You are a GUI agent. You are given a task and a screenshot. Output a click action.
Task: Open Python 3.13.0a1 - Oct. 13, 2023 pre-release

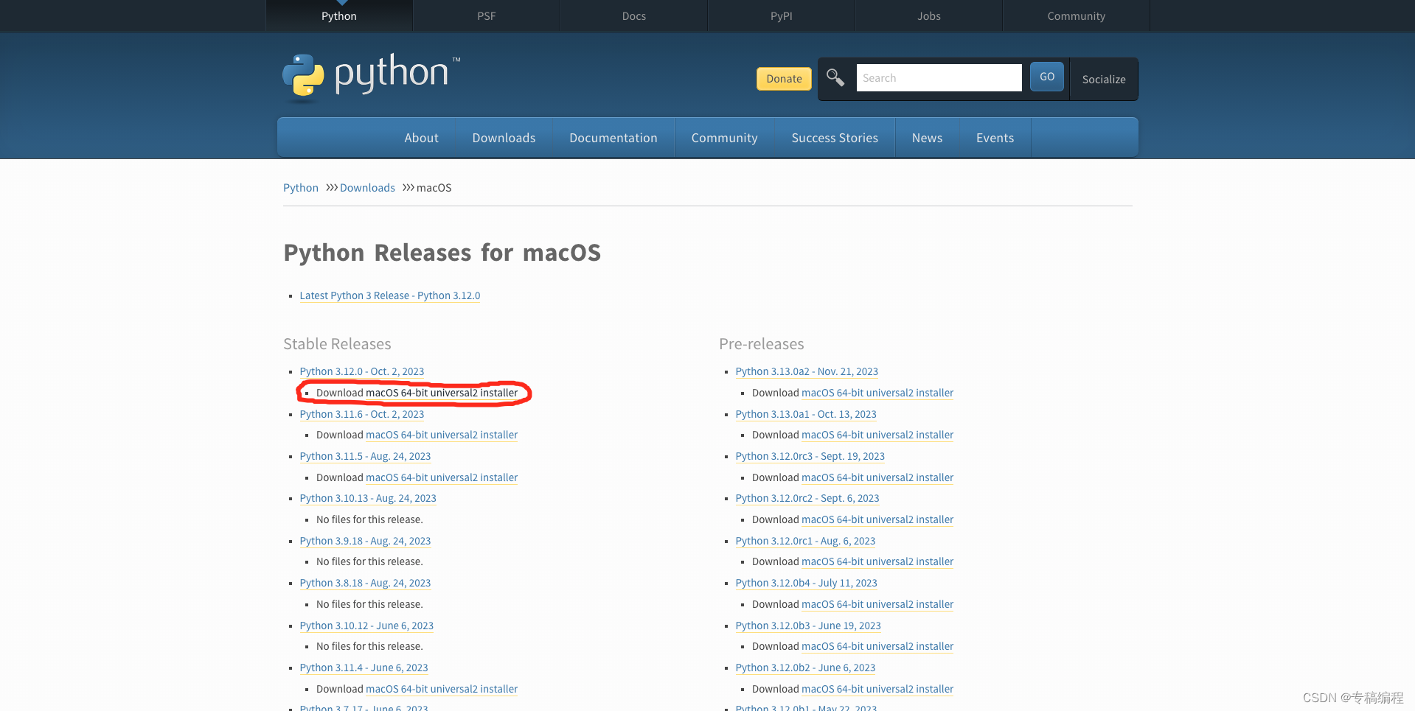[806, 414]
